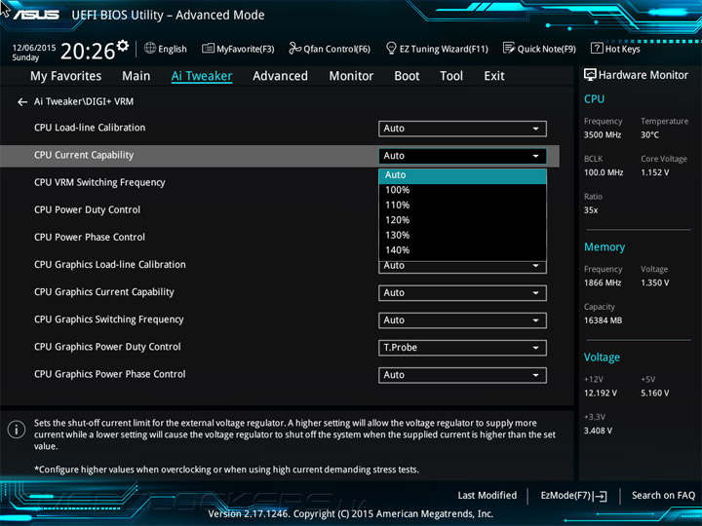Click the 20:26 clock display
Screen dimensions: 702x526
[88, 52]
